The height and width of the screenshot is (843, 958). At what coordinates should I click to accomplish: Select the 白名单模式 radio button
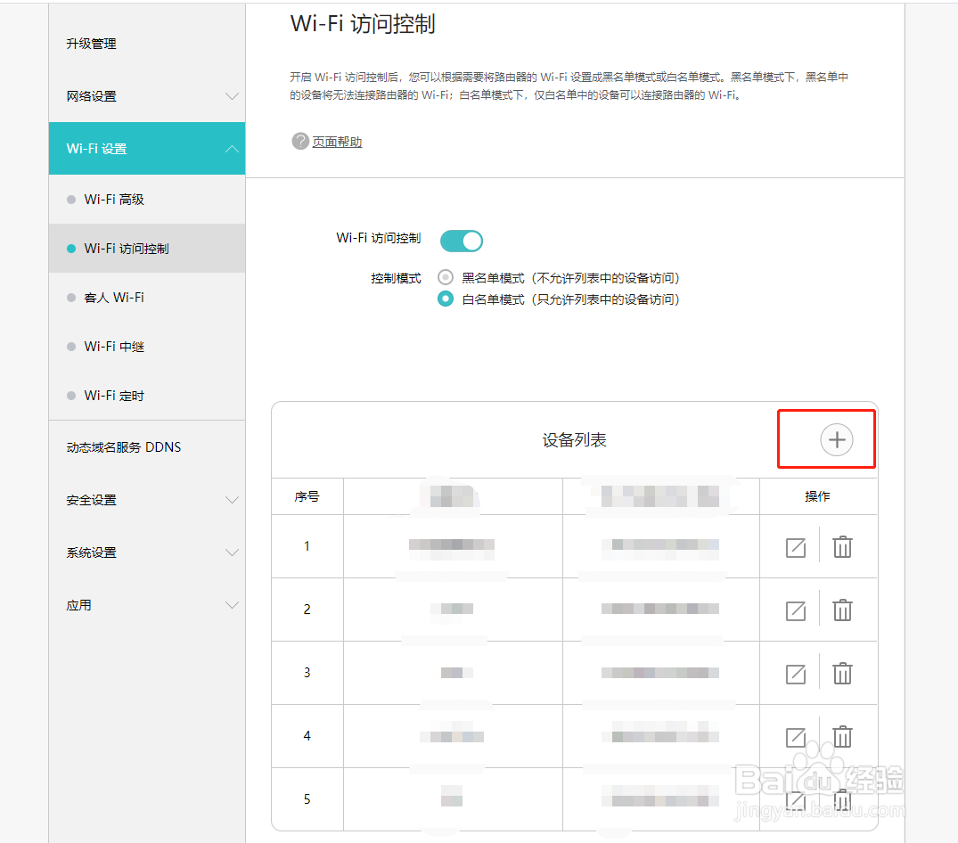pyautogui.click(x=445, y=299)
